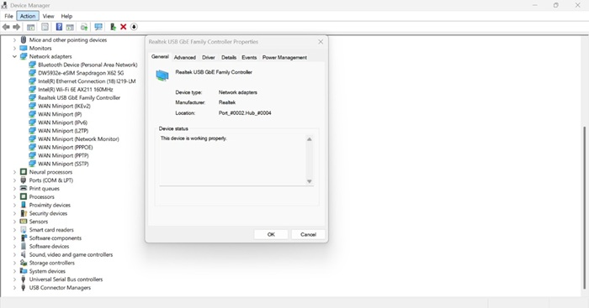Click the Port_#0002.Hub_#0004 location value
Screen dimensions: 589x308
pos(245,112)
